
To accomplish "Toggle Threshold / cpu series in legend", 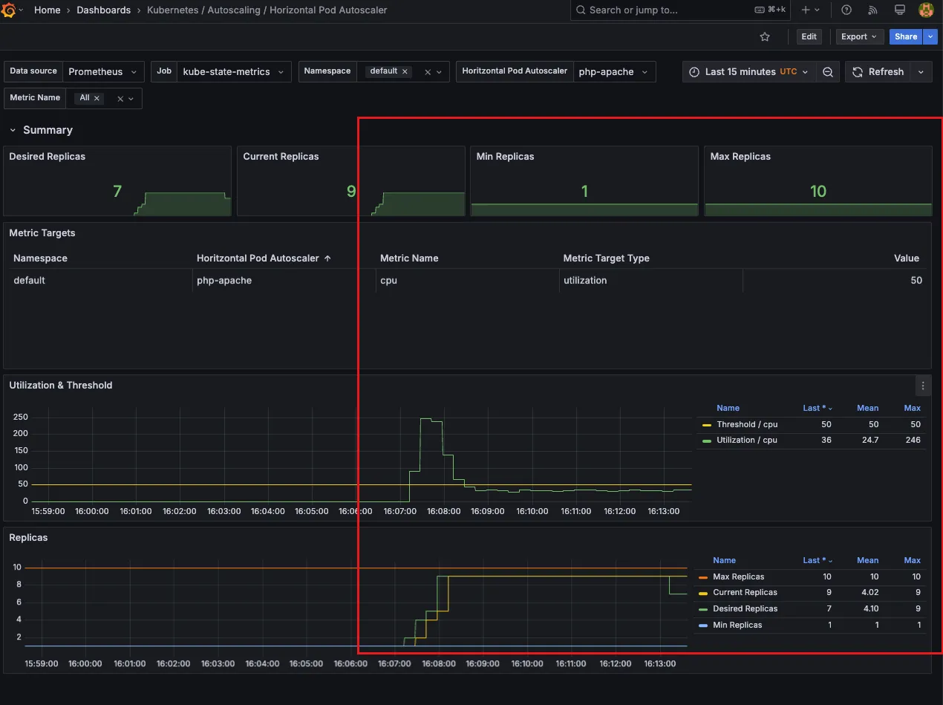I will [747, 425].
